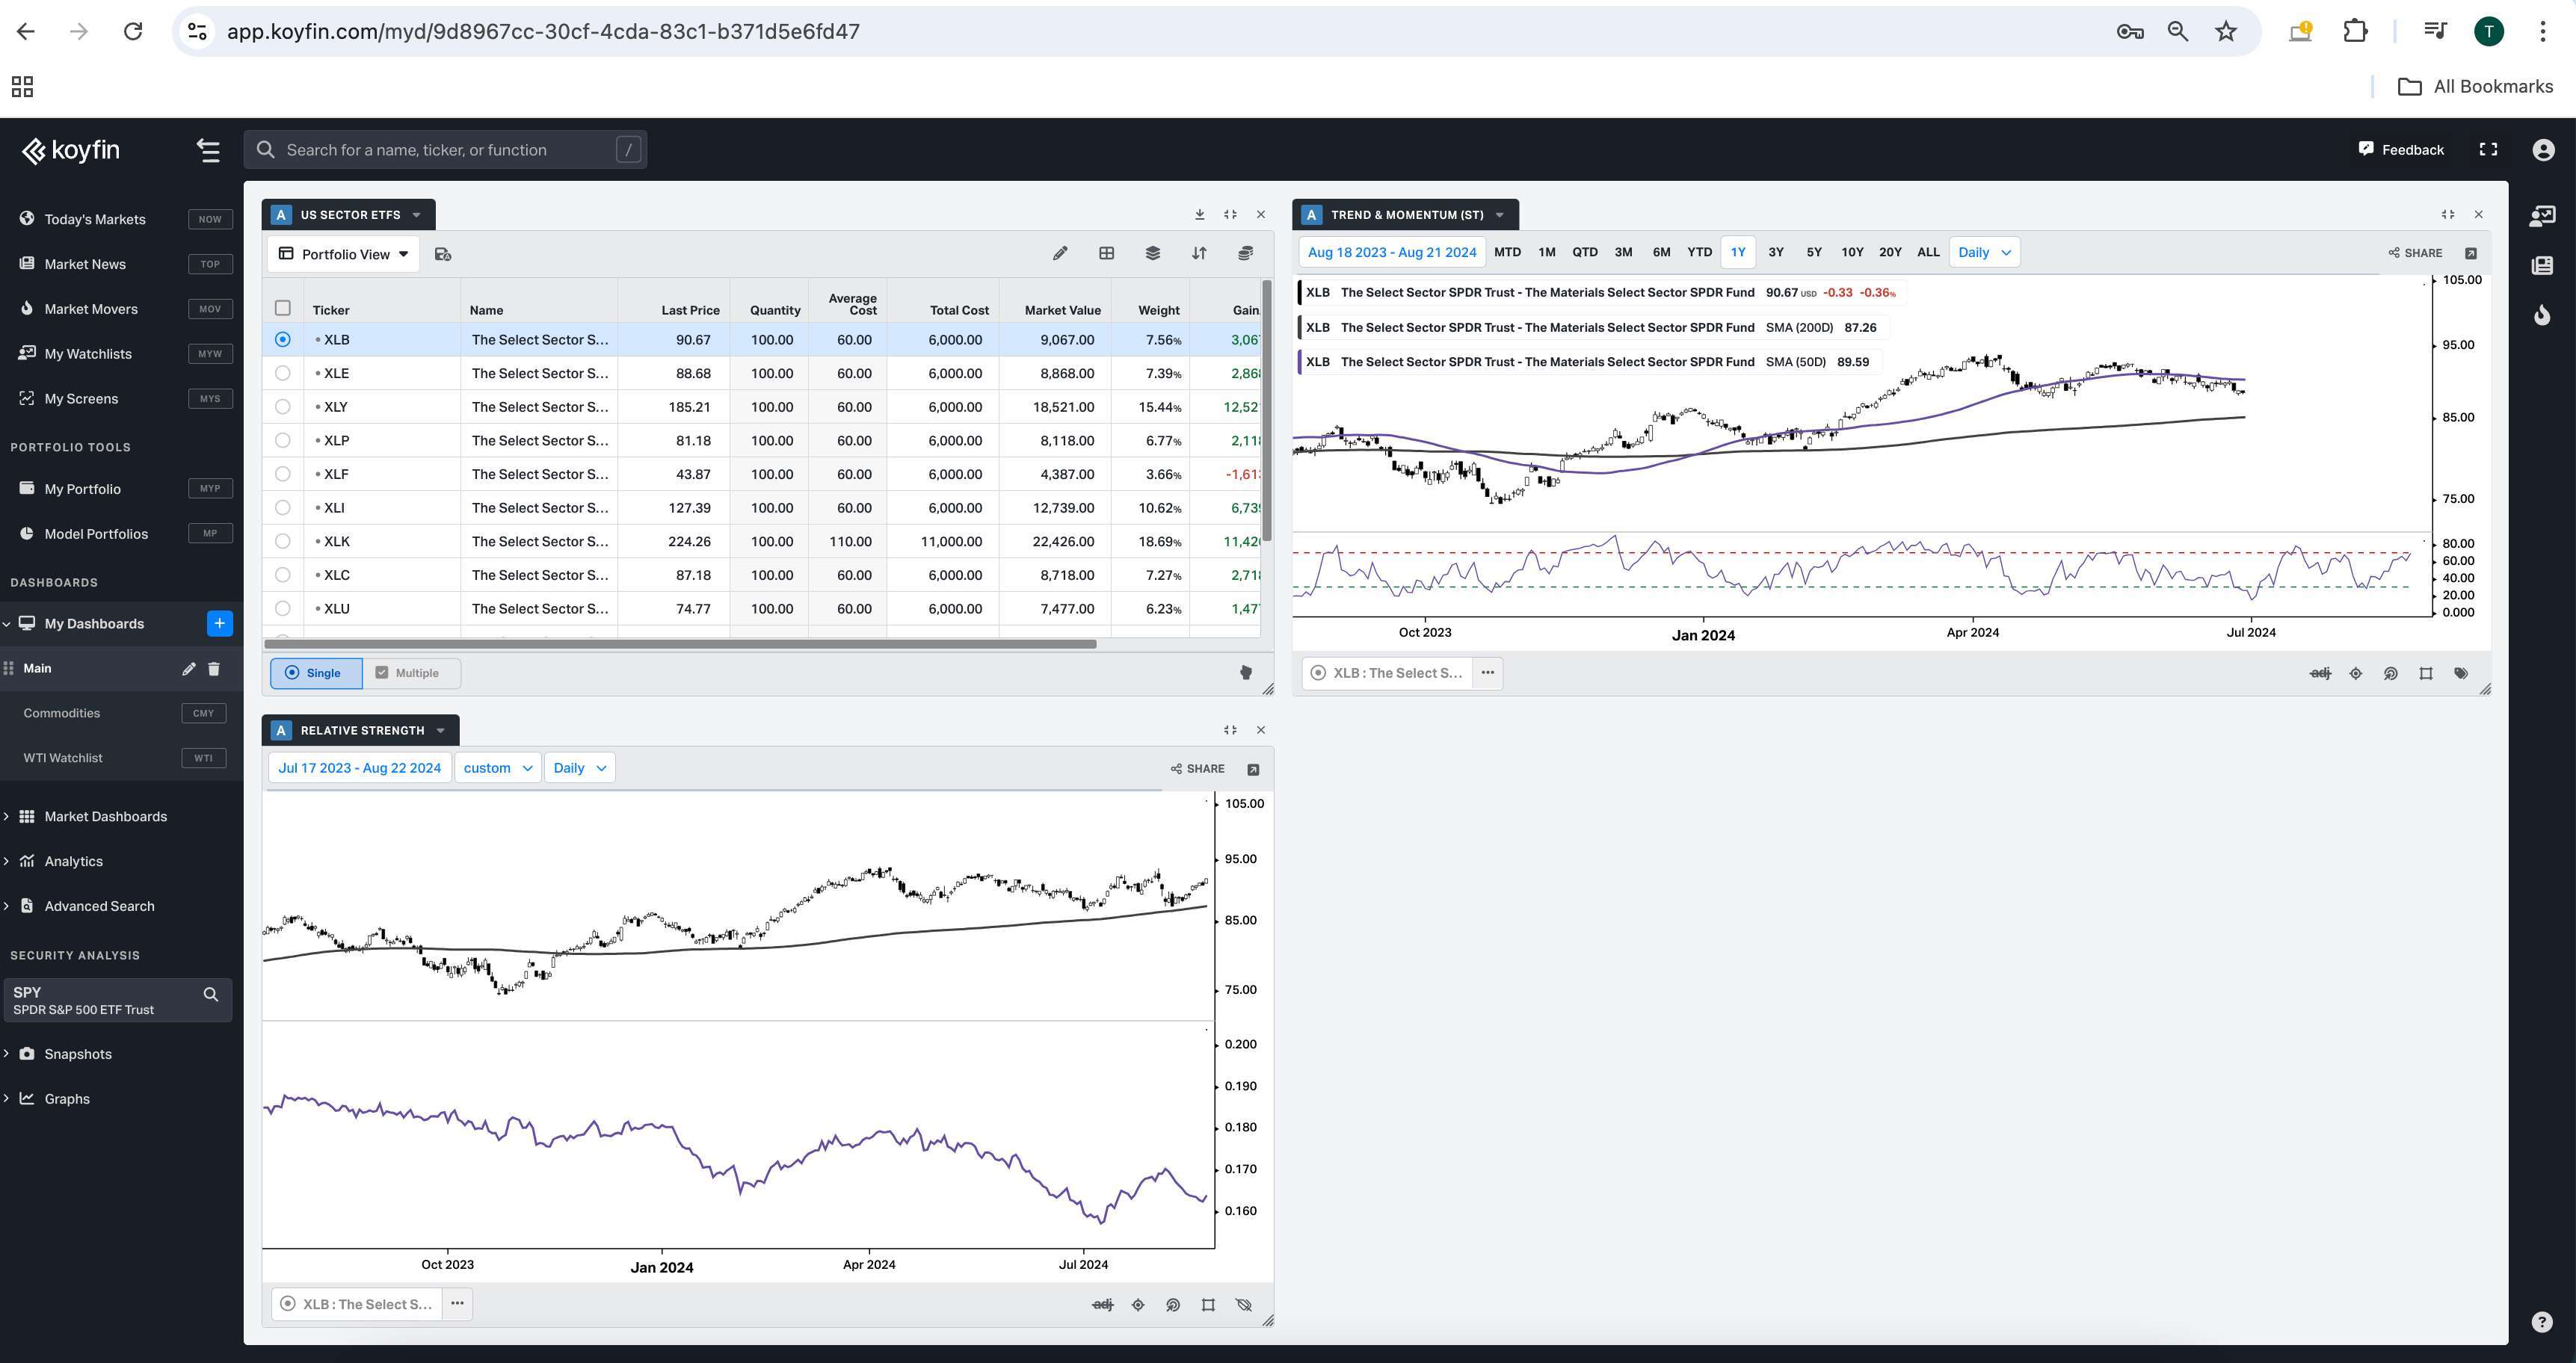Open Today's Markets in sidebar

click(95, 220)
